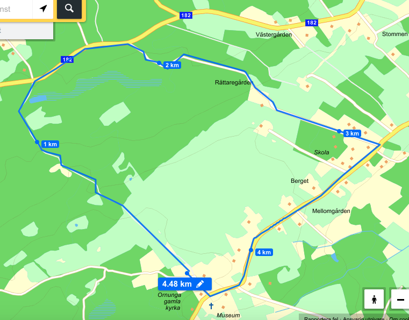Click the route end point dot
The image size is (409, 320).
pos(187,273)
